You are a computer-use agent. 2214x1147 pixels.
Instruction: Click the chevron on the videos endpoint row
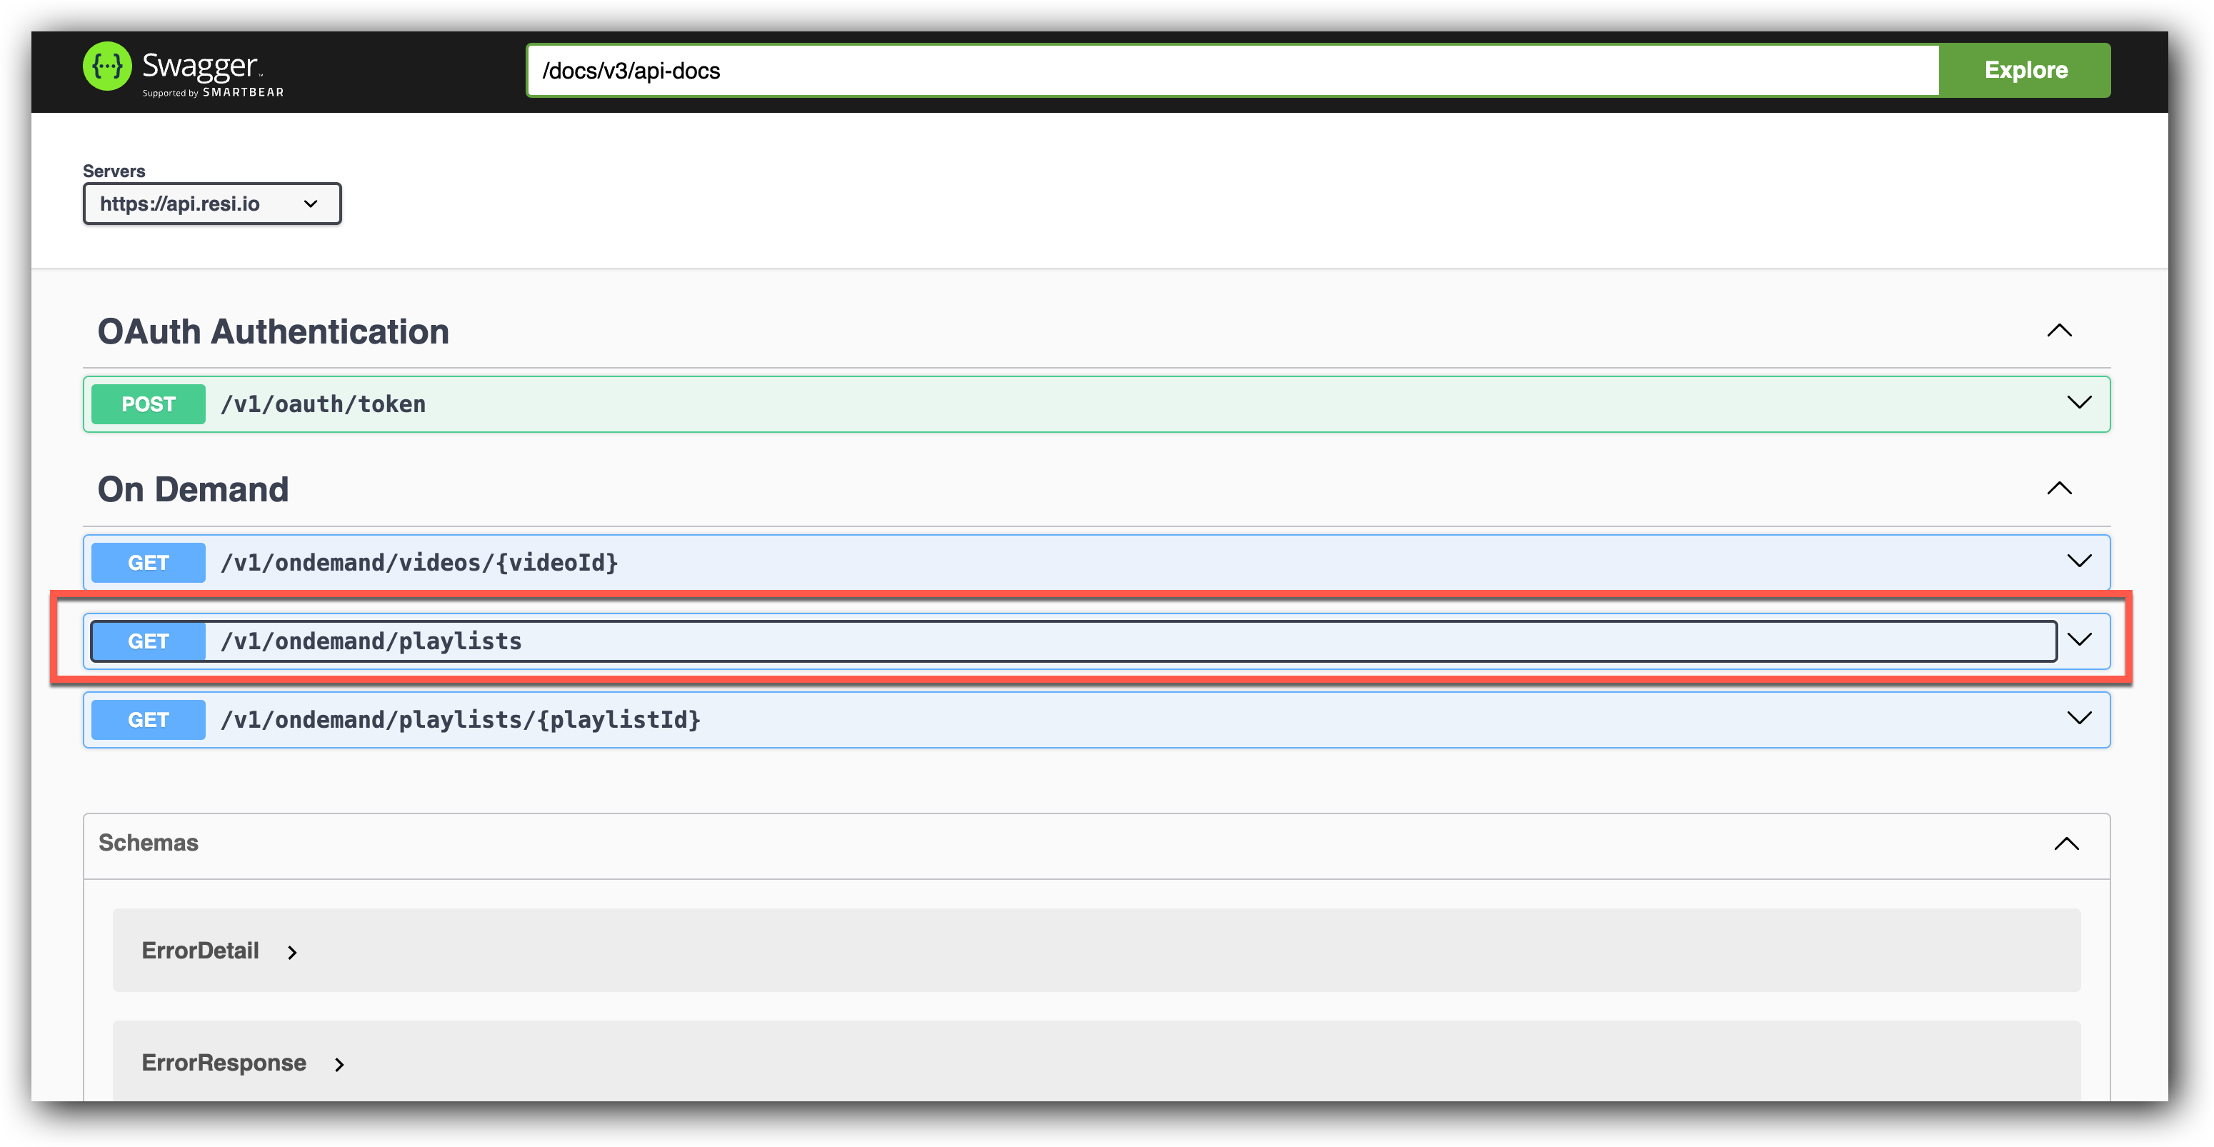coord(2080,561)
